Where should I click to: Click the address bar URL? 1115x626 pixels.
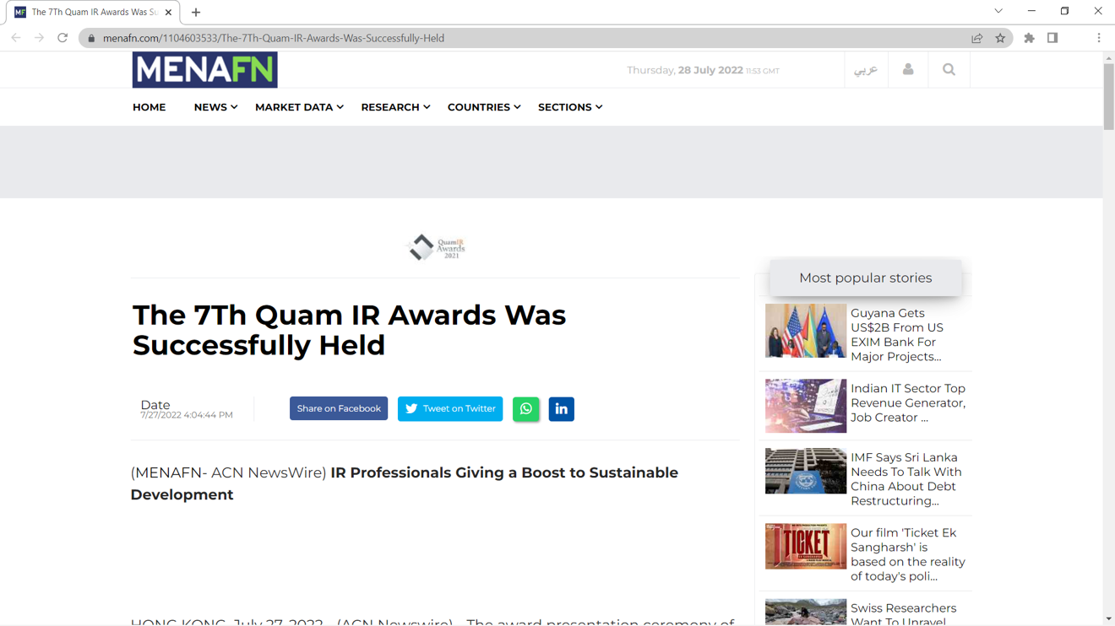click(274, 38)
